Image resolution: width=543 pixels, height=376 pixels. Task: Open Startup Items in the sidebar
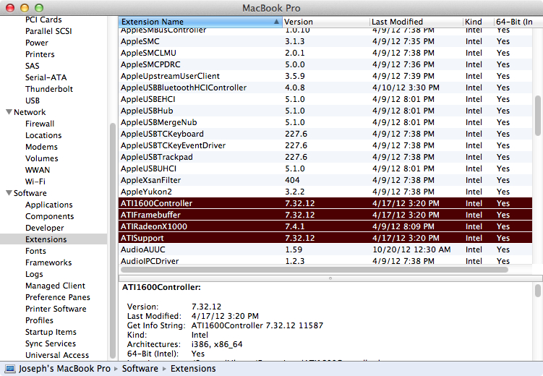pos(51,332)
